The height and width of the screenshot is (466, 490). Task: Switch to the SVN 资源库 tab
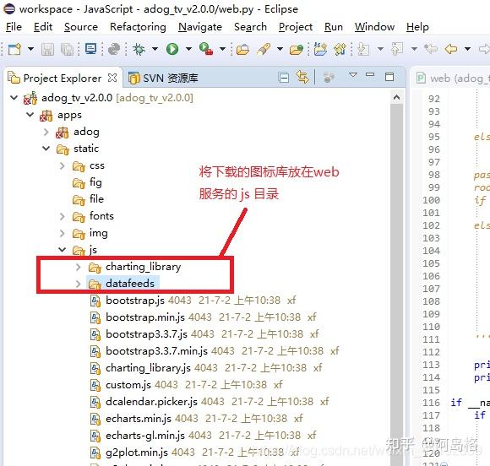click(163, 78)
